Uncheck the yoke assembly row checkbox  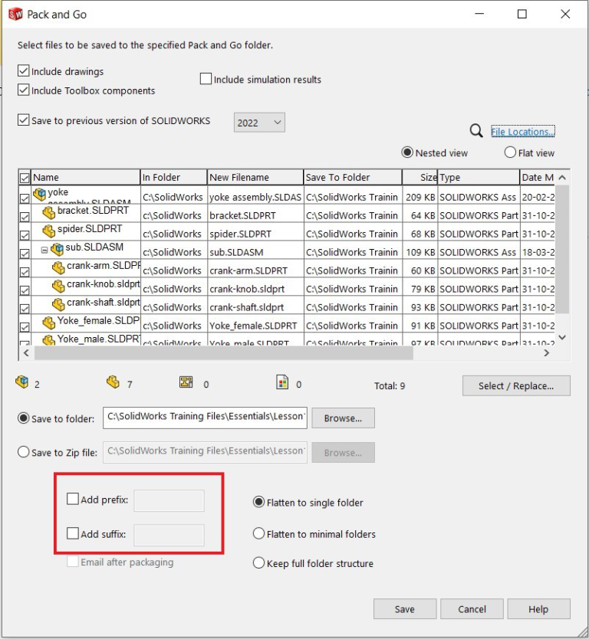point(25,198)
